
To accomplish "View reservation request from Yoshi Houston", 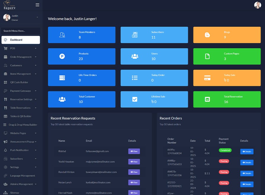I will pyautogui.click(x=134, y=162).
